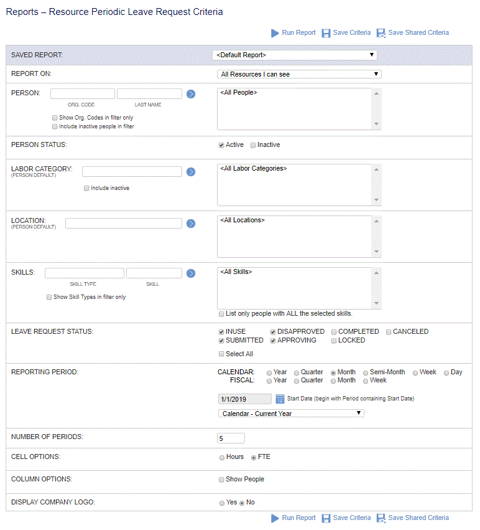Check the Select All status checkbox
Screen dimensions: 480x530
click(221, 354)
